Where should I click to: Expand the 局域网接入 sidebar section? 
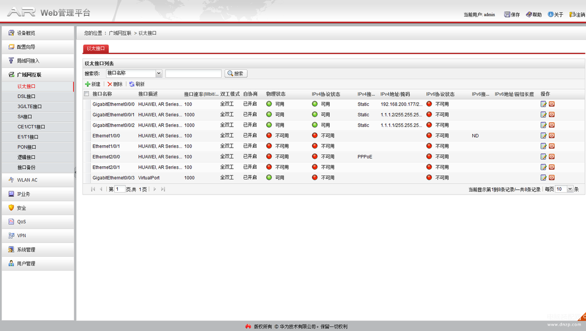tap(28, 61)
